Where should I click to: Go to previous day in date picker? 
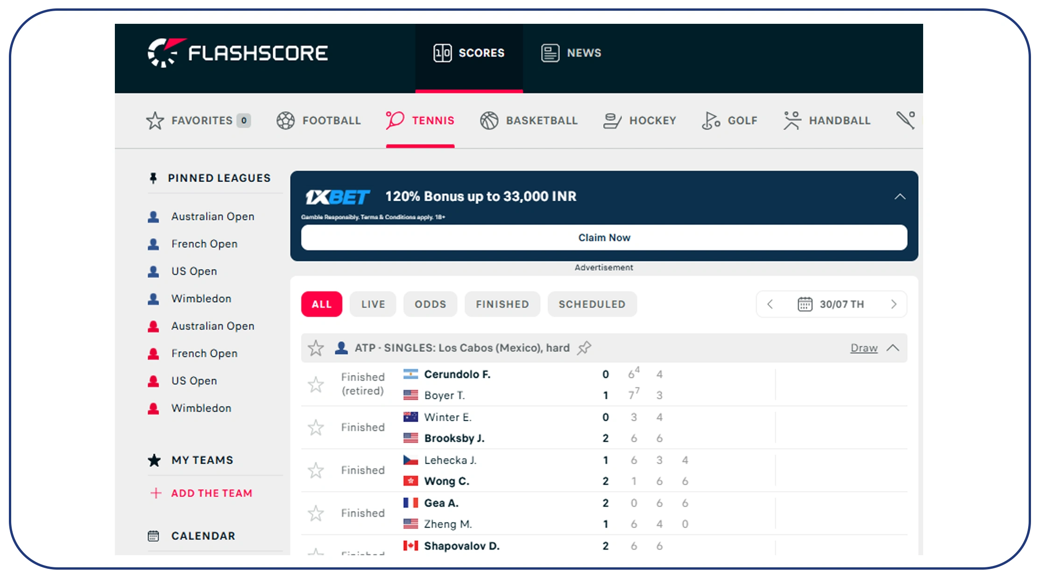[770, 304]
